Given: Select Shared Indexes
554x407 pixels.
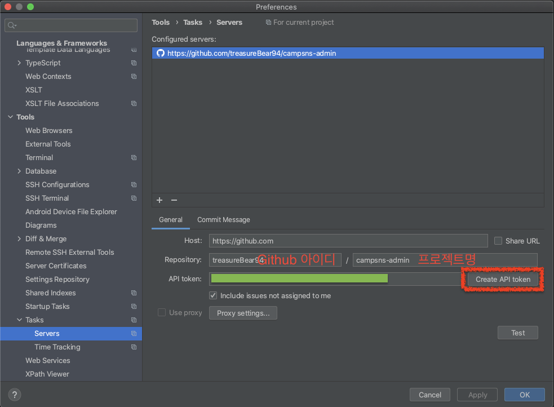Looking at the screenshot, I should 51,293.
